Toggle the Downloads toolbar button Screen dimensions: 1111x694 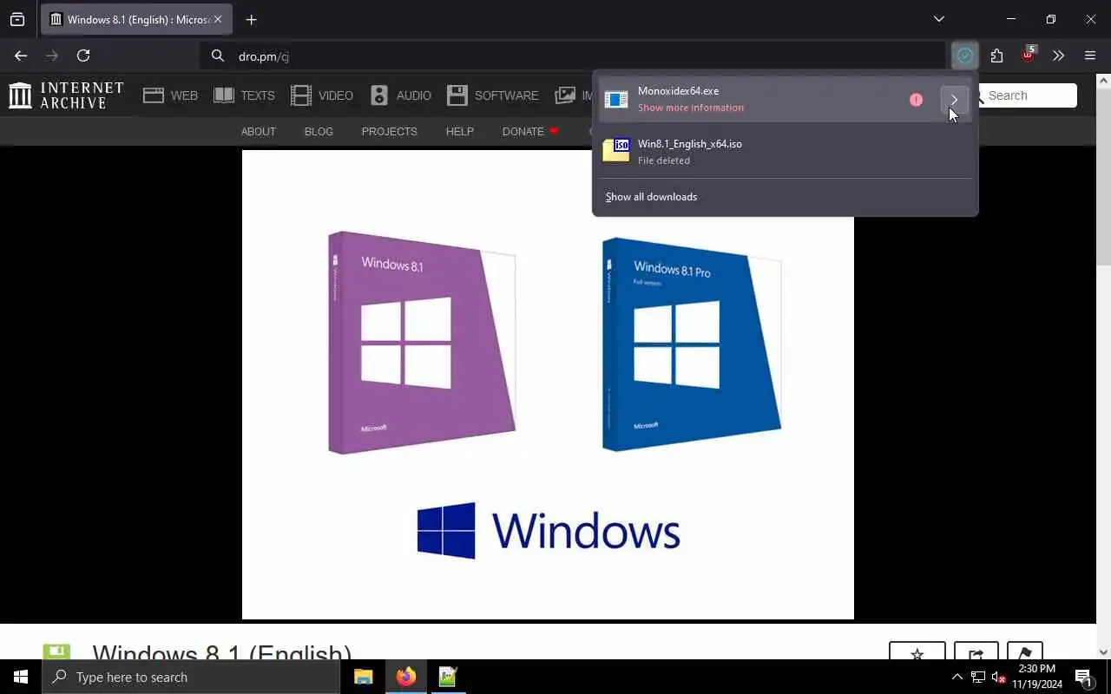(x=965, y=56)
